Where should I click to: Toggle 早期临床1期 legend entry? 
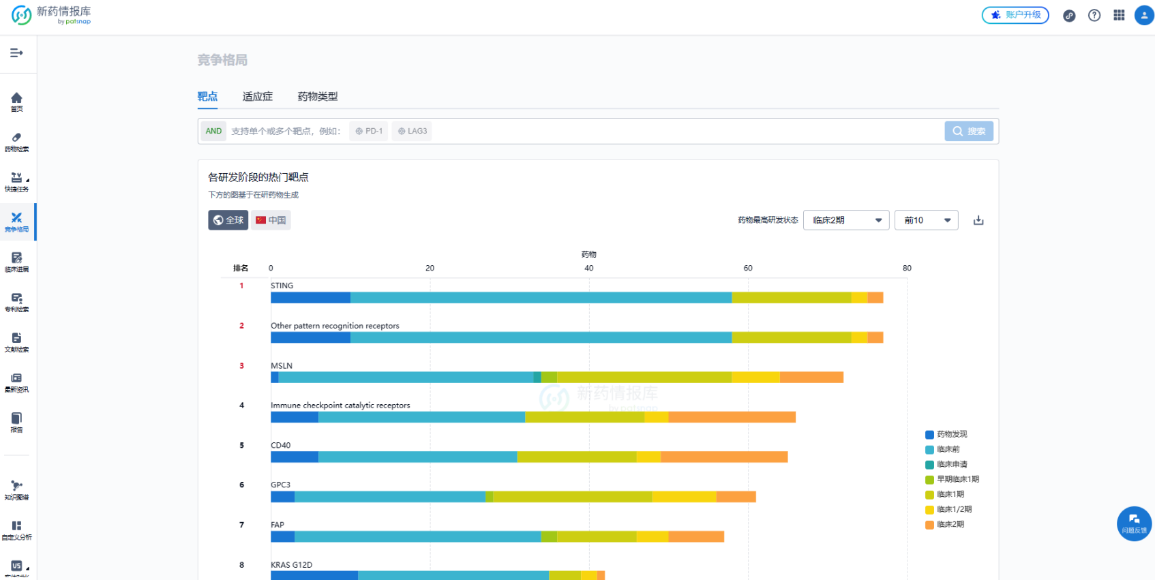952,480
